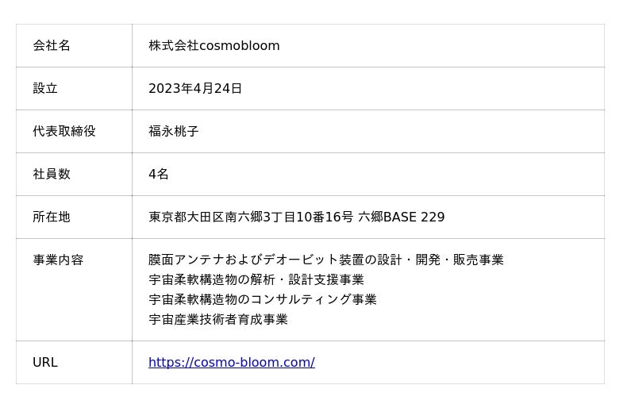This screenshot has height=408, width=635.
Task: Select the 株式会社cosmobloom company name text
Action: [214, 45]
